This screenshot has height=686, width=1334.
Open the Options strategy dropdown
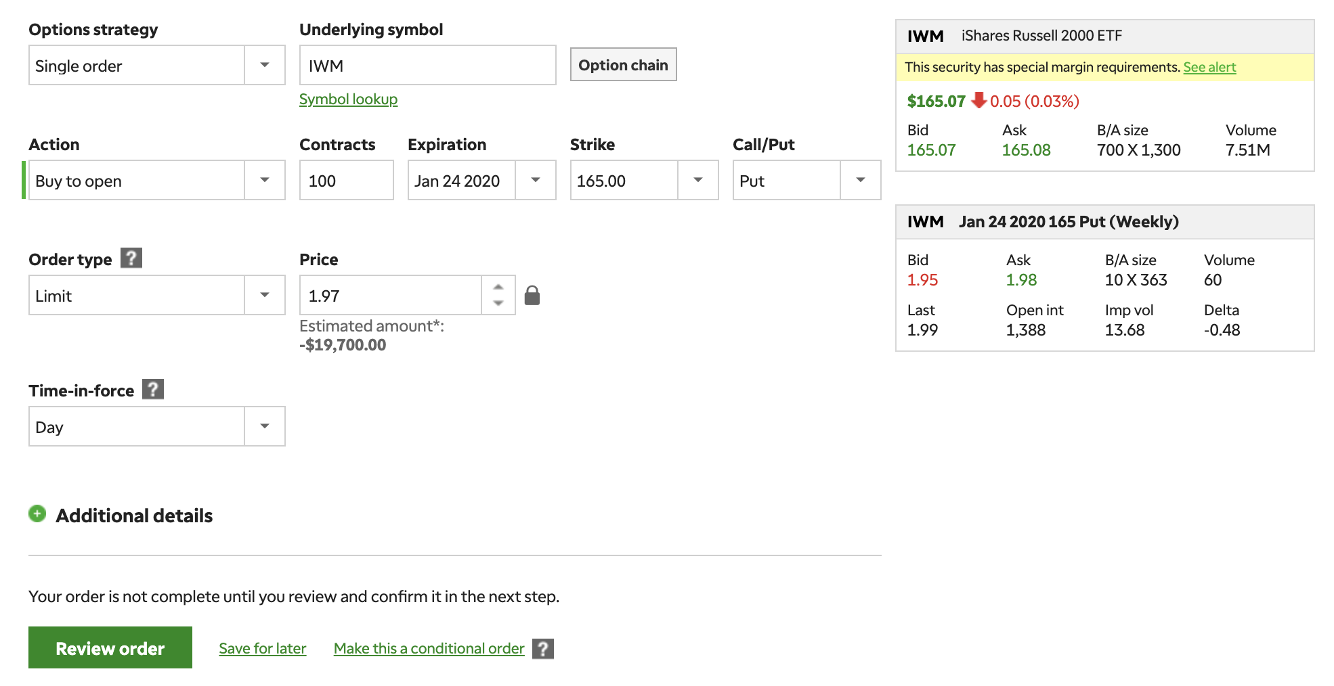(157, 66)
